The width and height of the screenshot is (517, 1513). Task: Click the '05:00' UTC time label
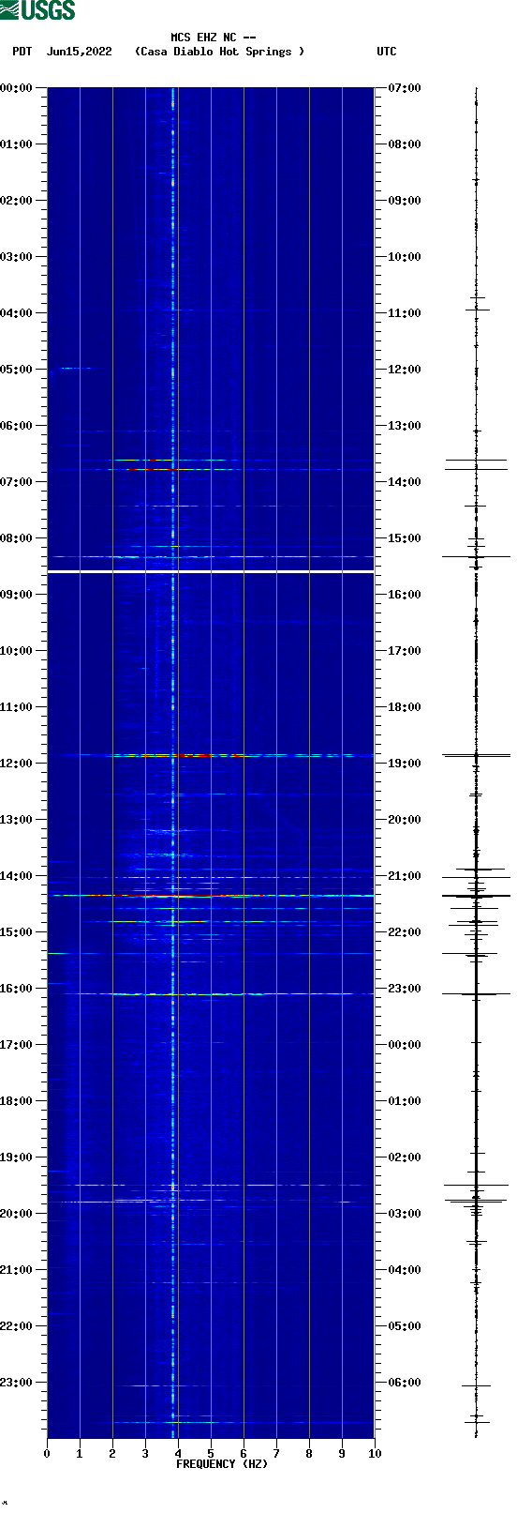click(405, 1326)
